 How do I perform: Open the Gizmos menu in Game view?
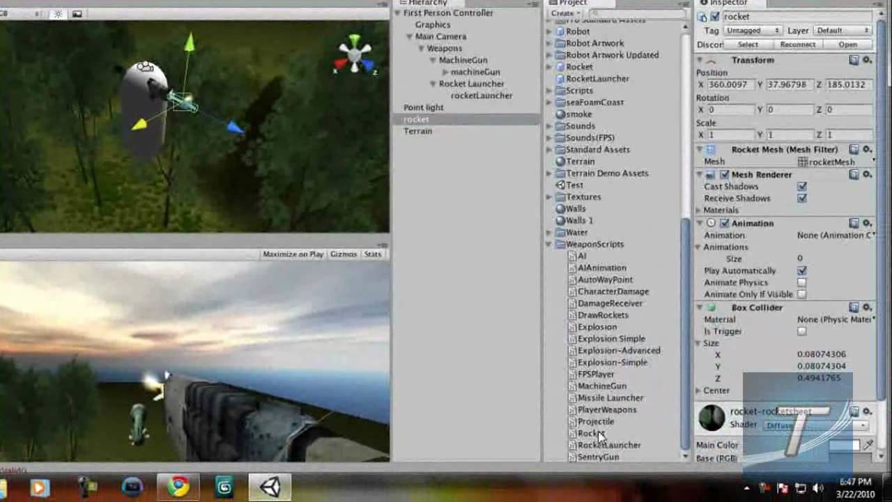click(343, 254)
